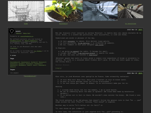Open the microblog navigation link
Image resolution: width=151 pixels, height=113 pixels.
(63, 23)
